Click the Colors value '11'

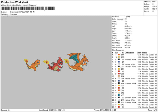click(x=152, y=4)
